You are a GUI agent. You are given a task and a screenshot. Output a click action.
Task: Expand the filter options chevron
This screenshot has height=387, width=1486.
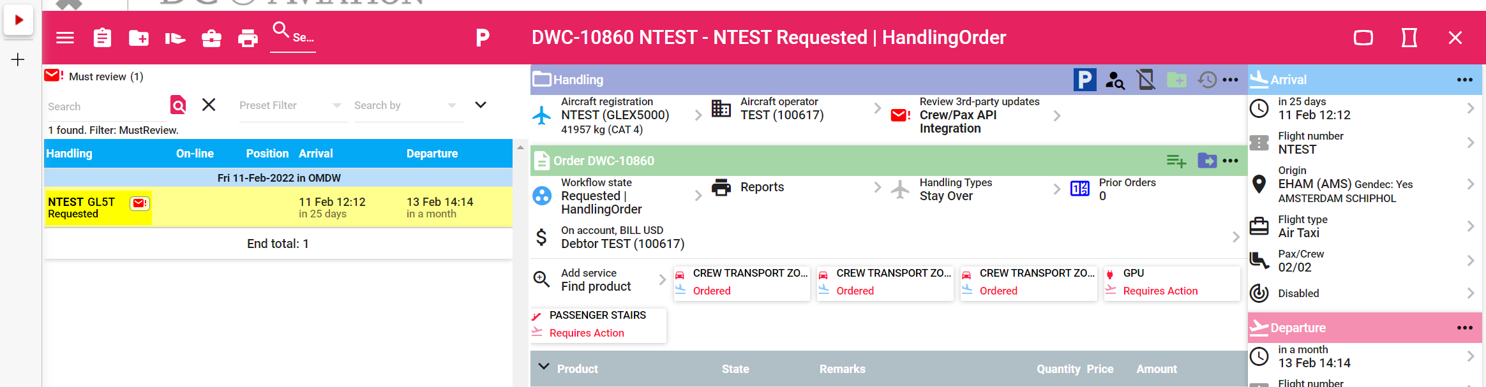(481, 105)
